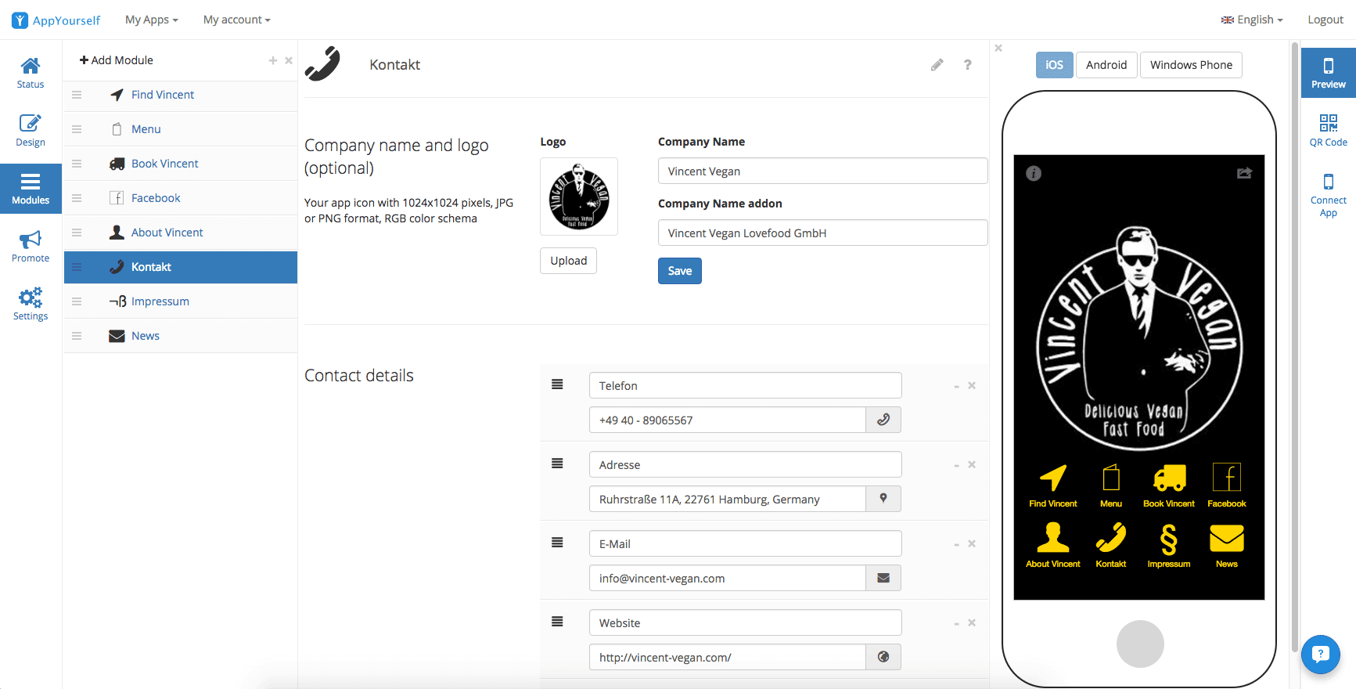Click the Logout link
The width and height of the screenshot is (1356, 689).
click(x=1325, y=20)
